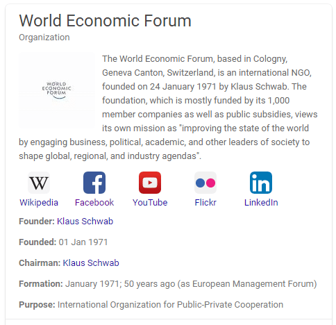Open the LinkedIn 'in' icon
This screenshot has height=325, width=336.
(x=261, y=183)
